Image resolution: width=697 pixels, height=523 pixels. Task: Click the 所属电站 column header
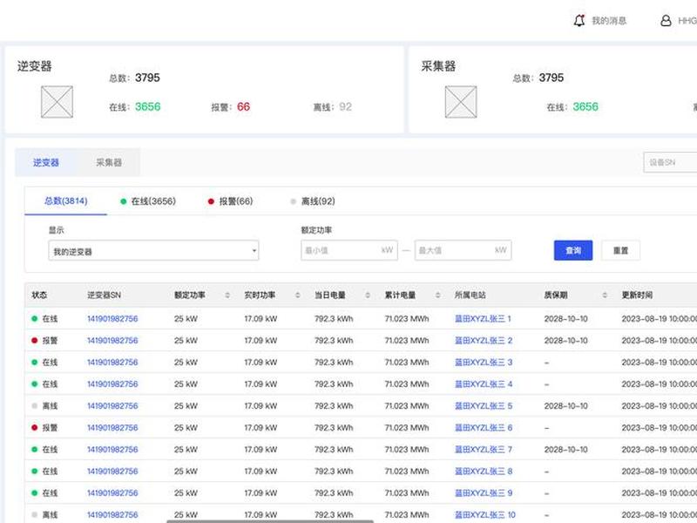pos(470,295)
